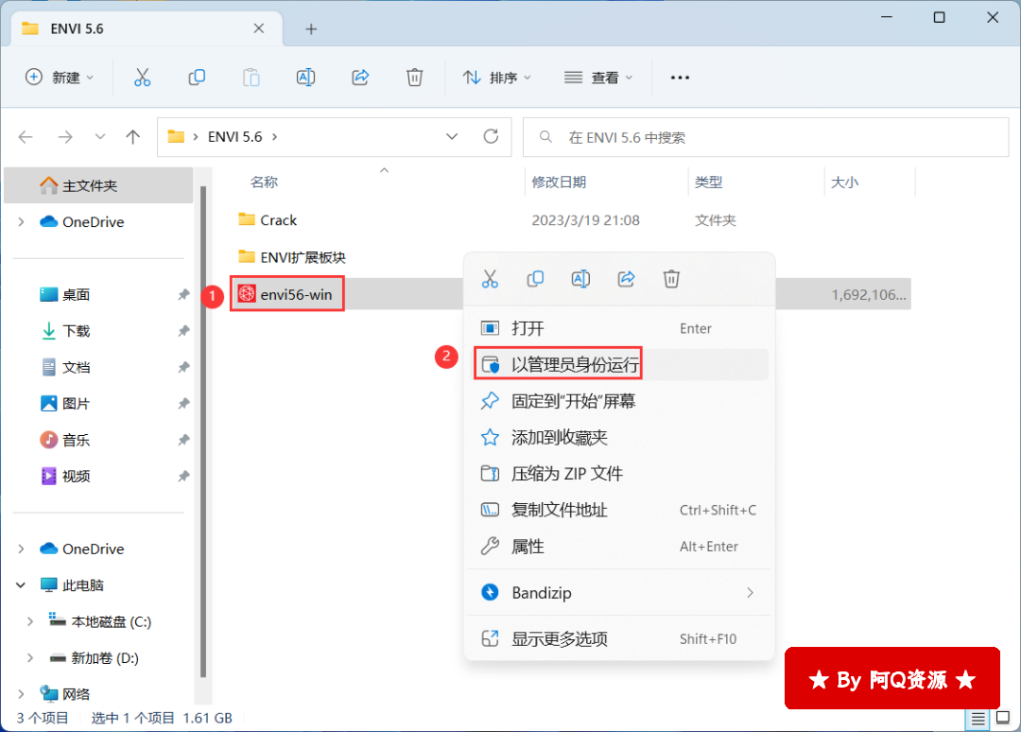Screen dimensions: 1021x732
Task: Open 桌面 in the navigation pane
Action: tap(76, 295)
